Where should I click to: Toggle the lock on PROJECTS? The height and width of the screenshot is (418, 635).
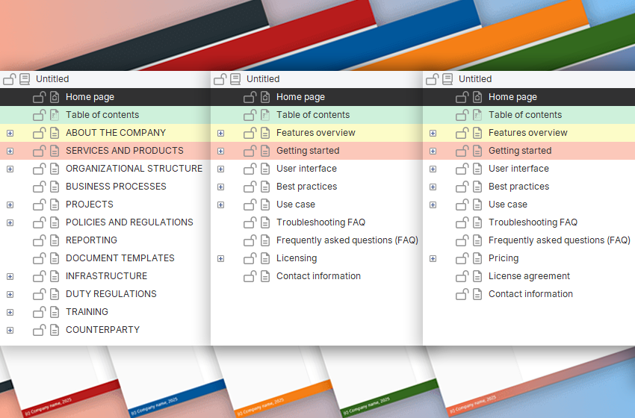pyautogui.click(x=40, y=205)
